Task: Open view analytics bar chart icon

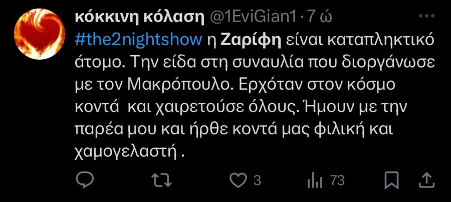Action: pyautogui.click(x=315, y=181)
